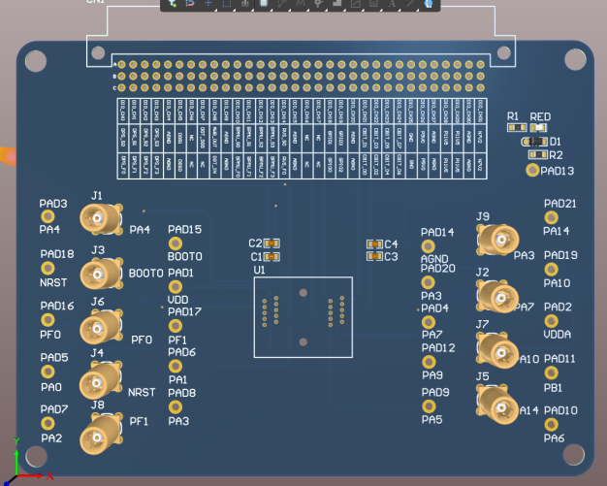This screenshot has height=486, width=607.
Task: Click the align objects chart icon
Action: click(244, 5)
